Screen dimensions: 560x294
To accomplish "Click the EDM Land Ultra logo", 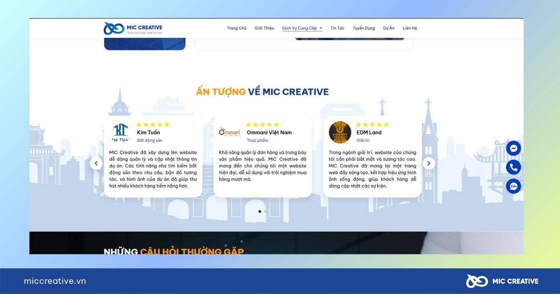I will tap(340, 133).
